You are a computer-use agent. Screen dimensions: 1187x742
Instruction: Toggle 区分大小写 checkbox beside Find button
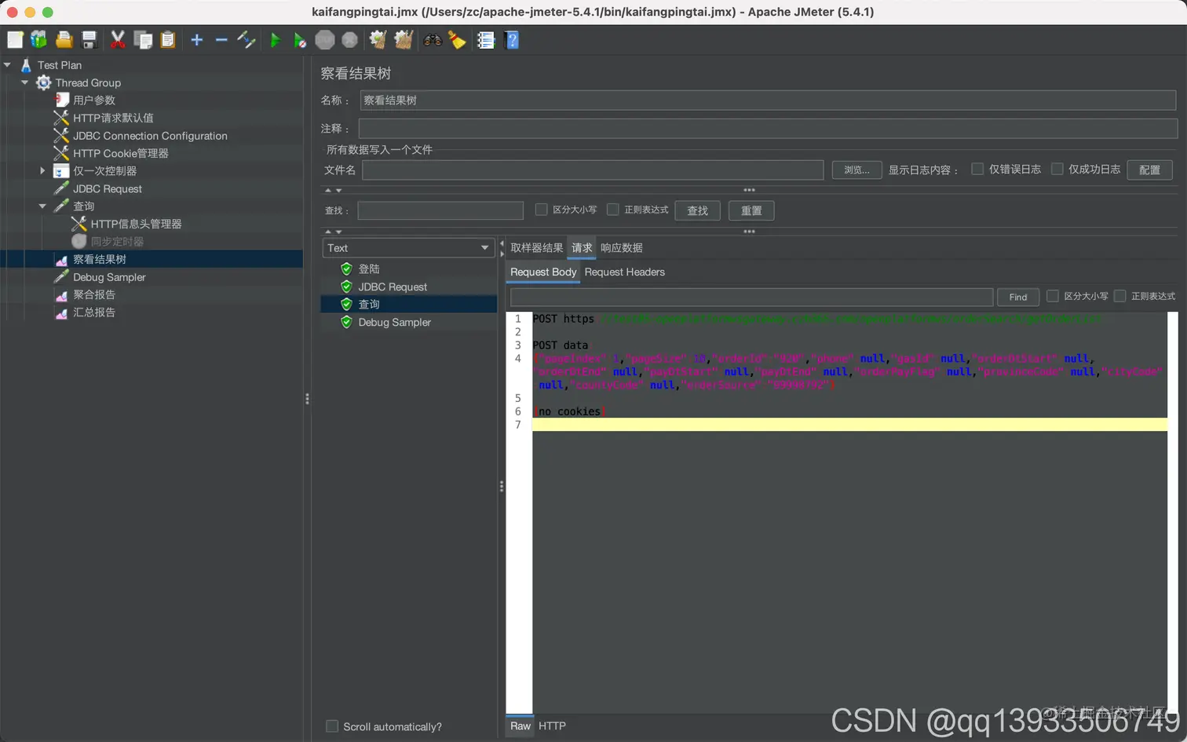[1053, 296]
